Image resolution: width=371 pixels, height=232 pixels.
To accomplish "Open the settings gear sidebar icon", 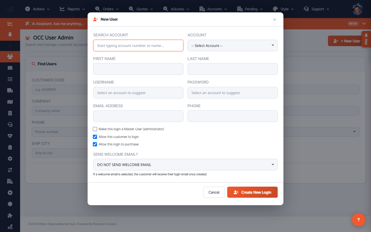I will (x=10, y=159).
